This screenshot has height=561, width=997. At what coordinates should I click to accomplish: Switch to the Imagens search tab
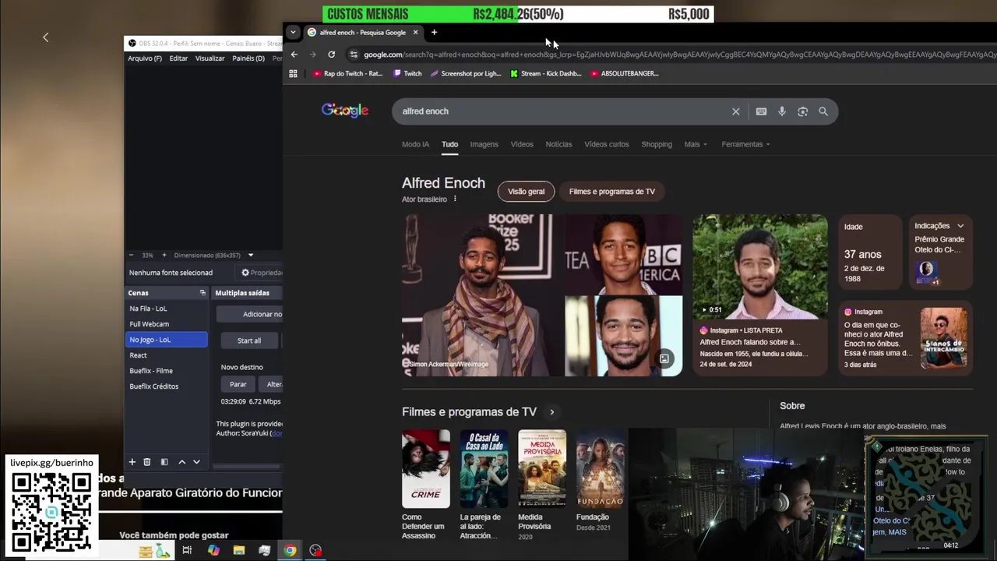click(x=484, y=144)
